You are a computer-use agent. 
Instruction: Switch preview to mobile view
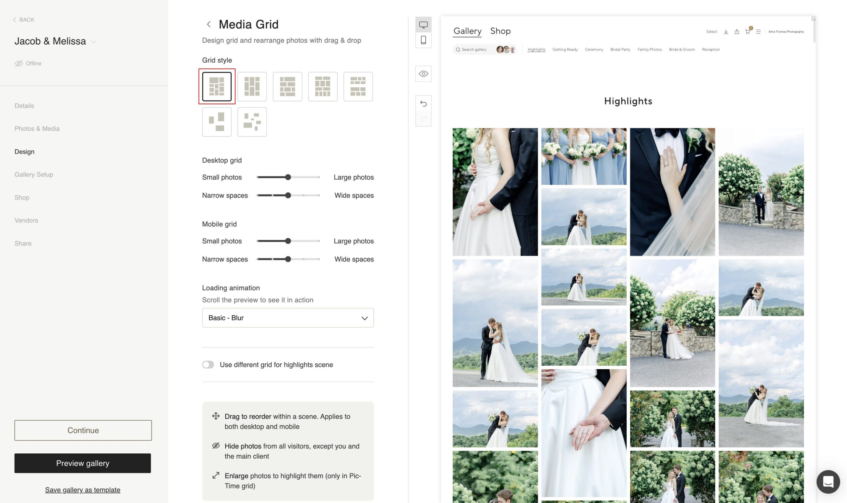[423, 40]
